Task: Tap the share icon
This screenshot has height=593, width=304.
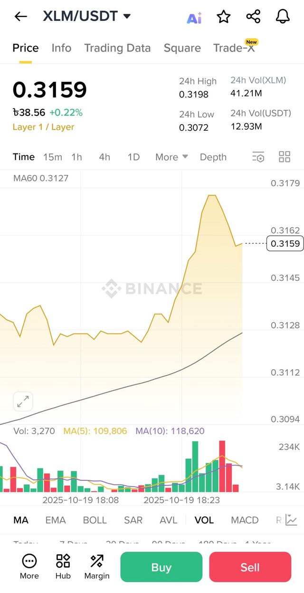Action: pyautogui.click(x=253, y=17)
